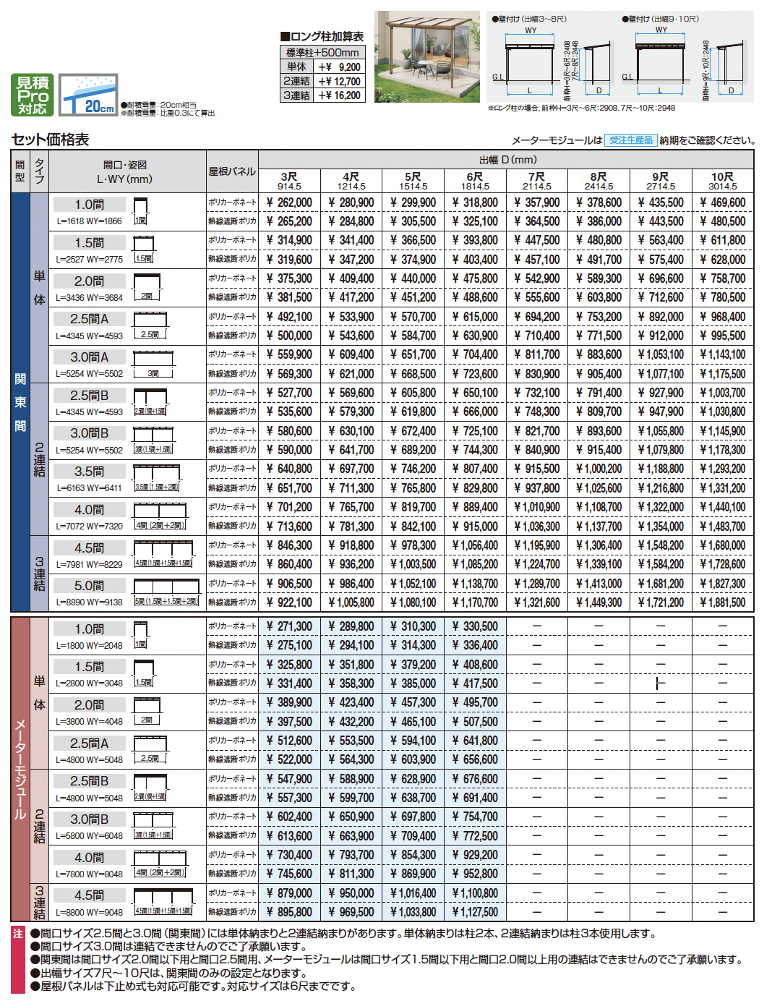Screen dimensions: 772x1001
Task: Click the 耐積雪量:20cm相当 caption
Action: click(159, 105)
